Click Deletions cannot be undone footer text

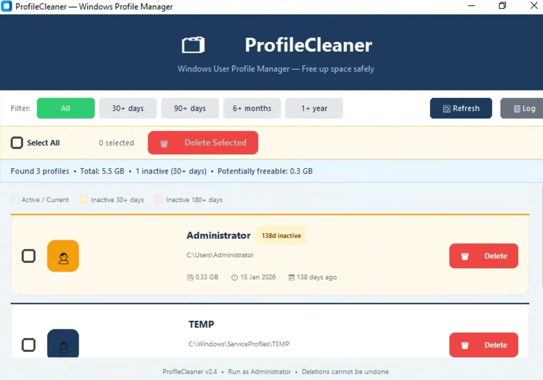click(x=345, y=372)
